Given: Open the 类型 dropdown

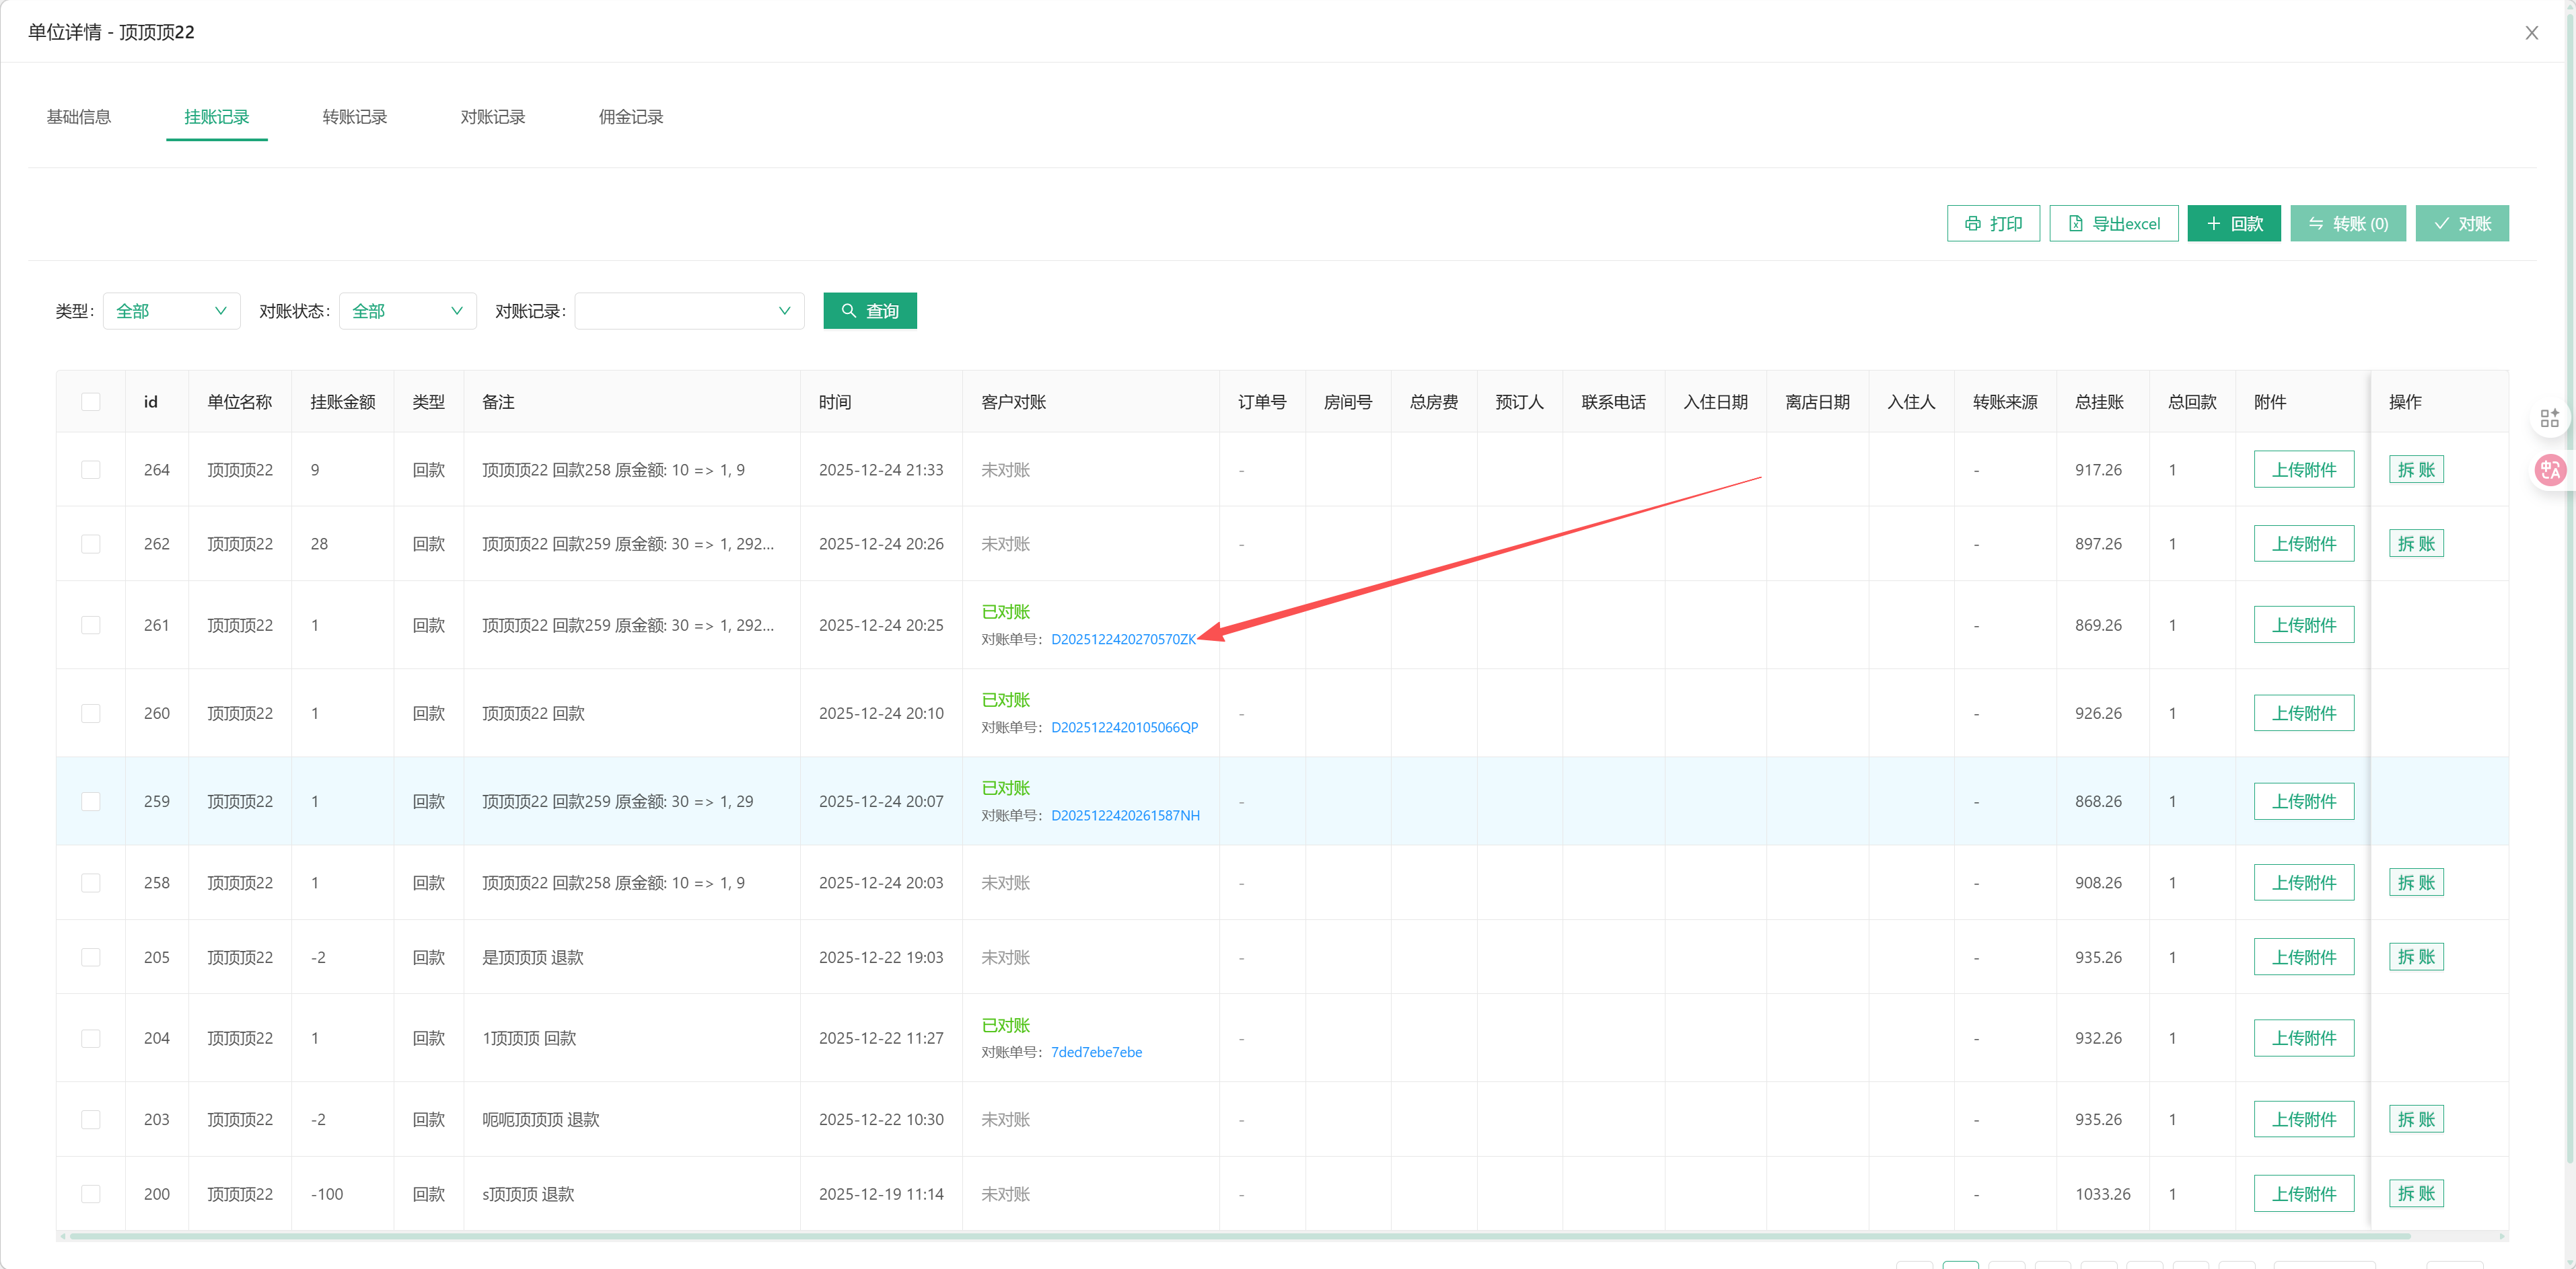Looking at the screenshot, I should (x=171, y=311).
